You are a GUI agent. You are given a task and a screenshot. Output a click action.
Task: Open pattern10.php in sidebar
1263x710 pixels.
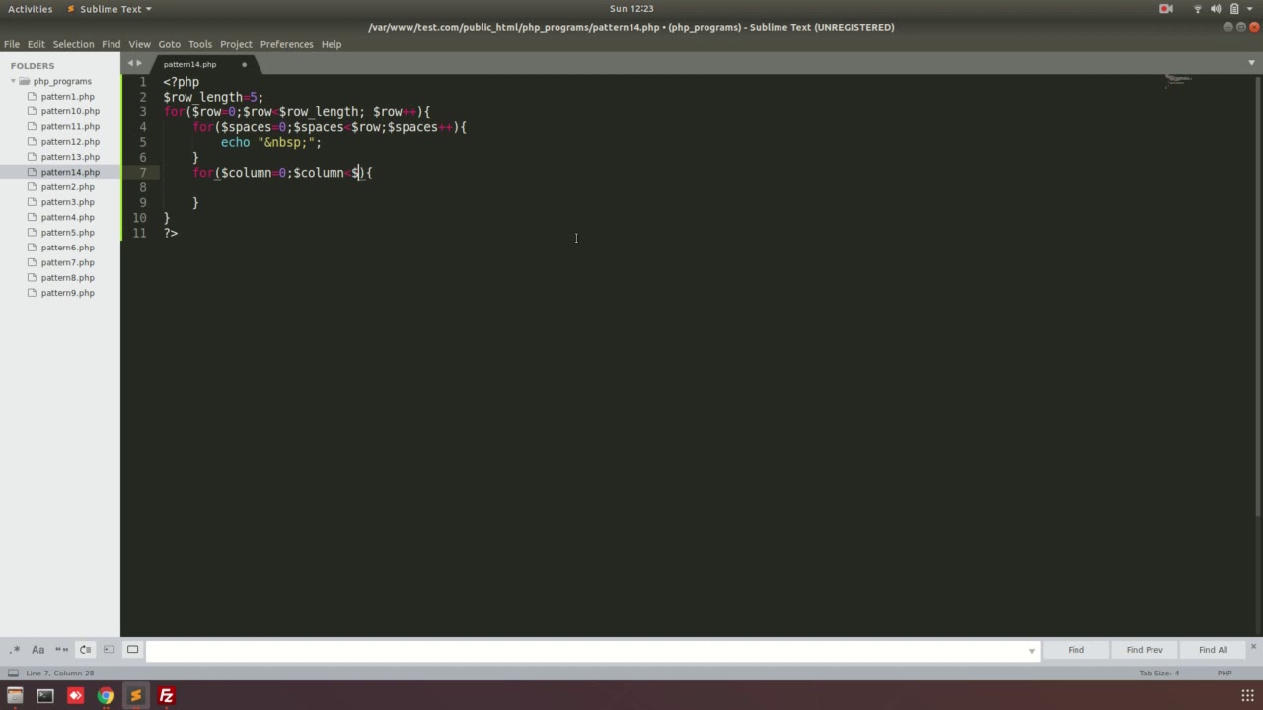70,111
